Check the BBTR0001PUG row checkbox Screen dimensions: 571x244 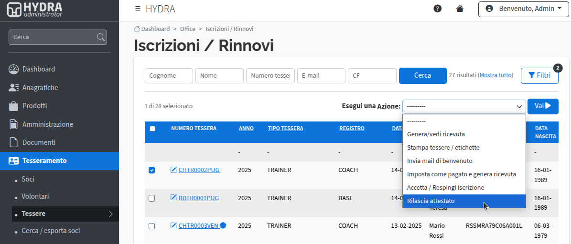tap(152, 198)
